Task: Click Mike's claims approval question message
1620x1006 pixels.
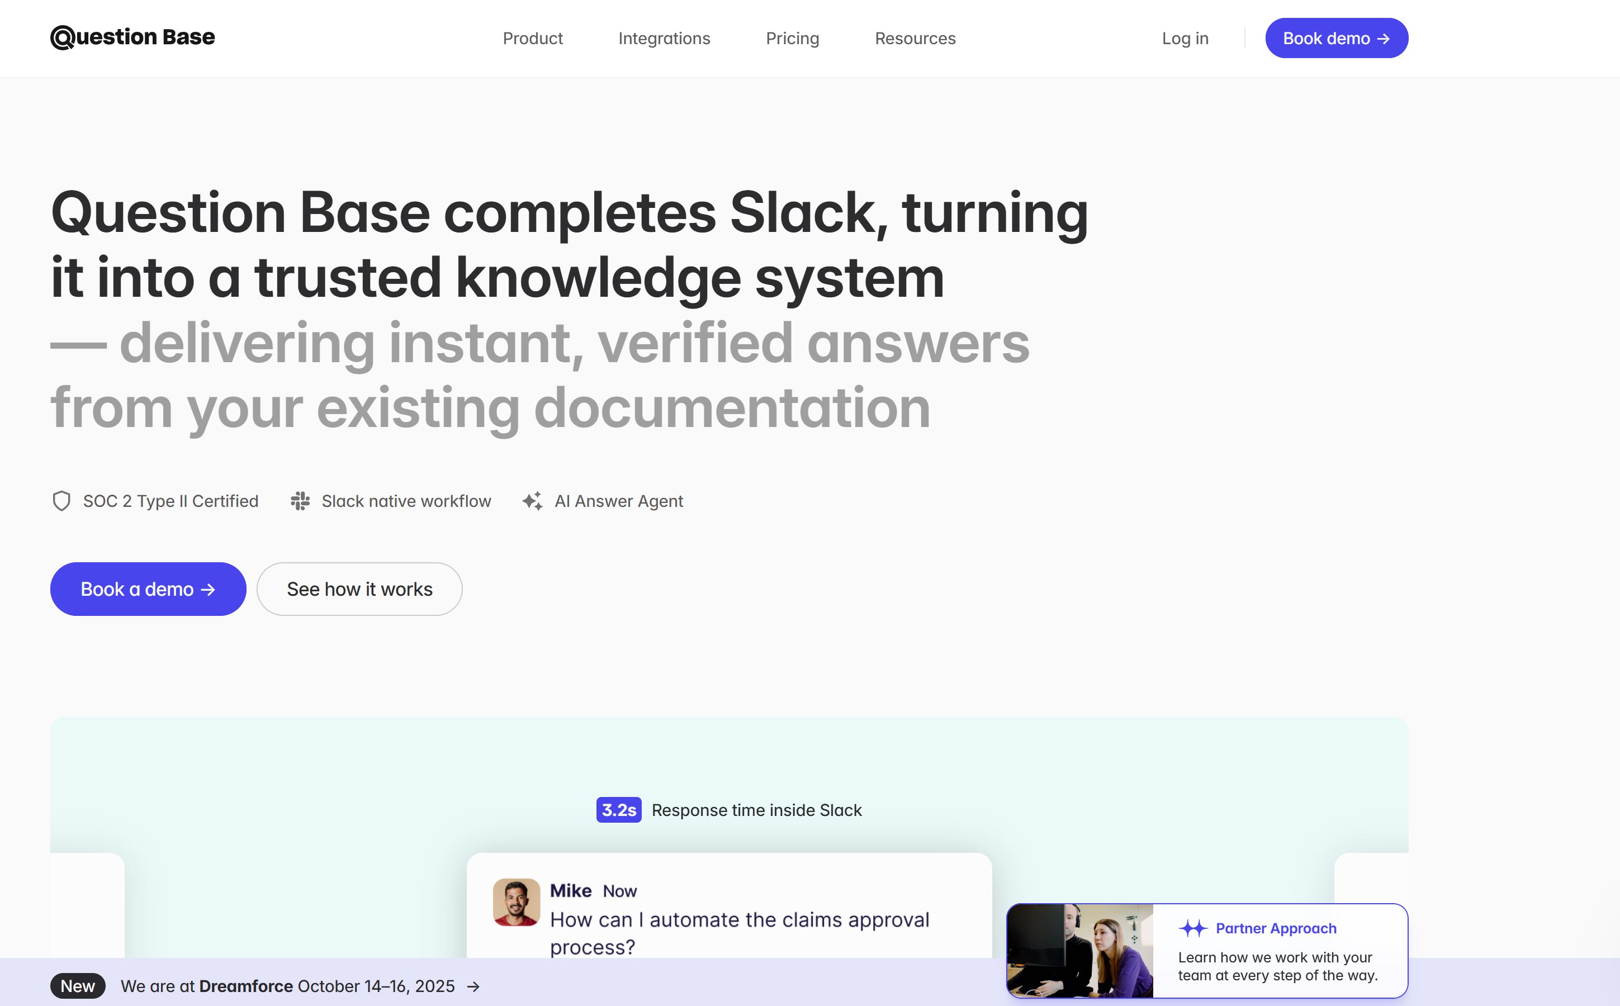Action: pyautogui.click(x=739, y=933)
